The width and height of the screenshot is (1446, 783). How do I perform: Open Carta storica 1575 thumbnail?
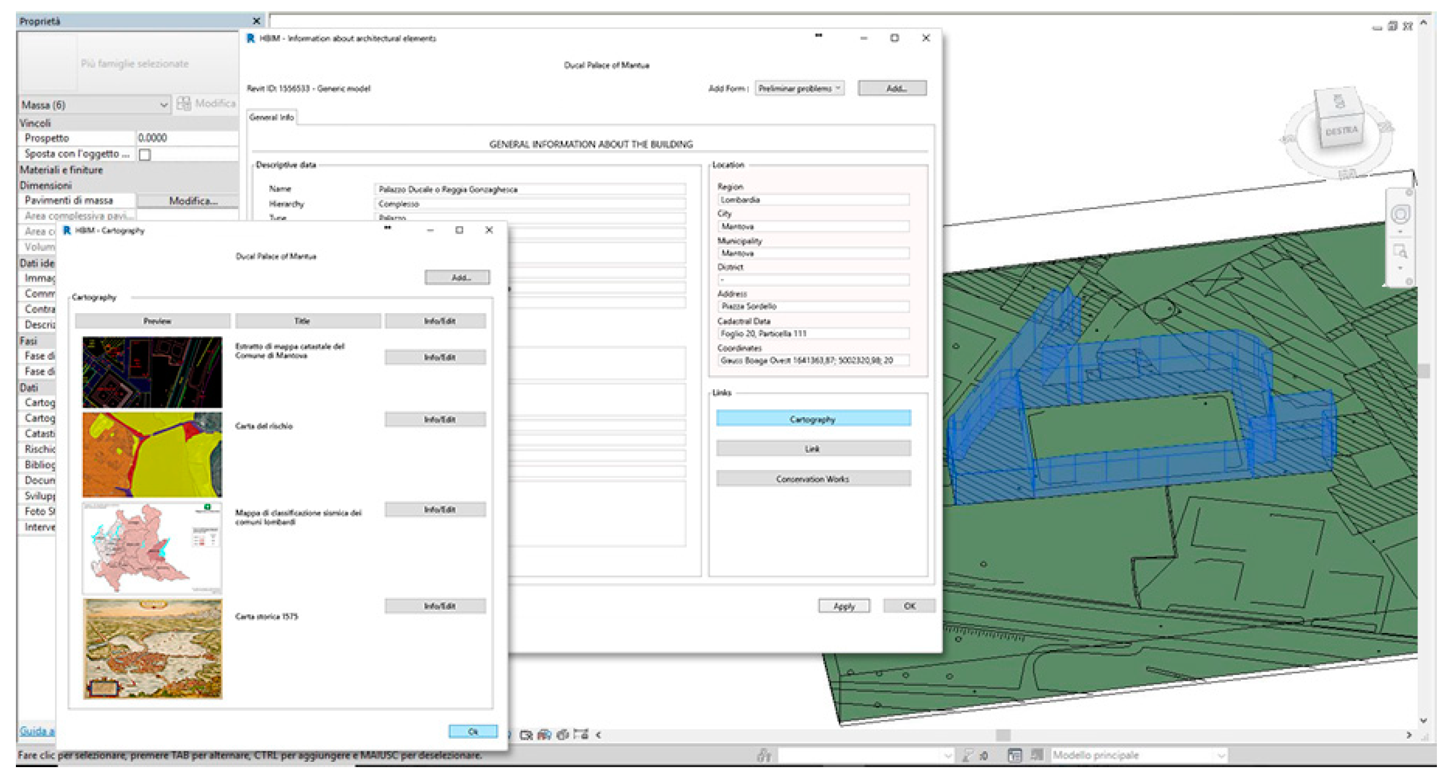(x=152, y=649)
